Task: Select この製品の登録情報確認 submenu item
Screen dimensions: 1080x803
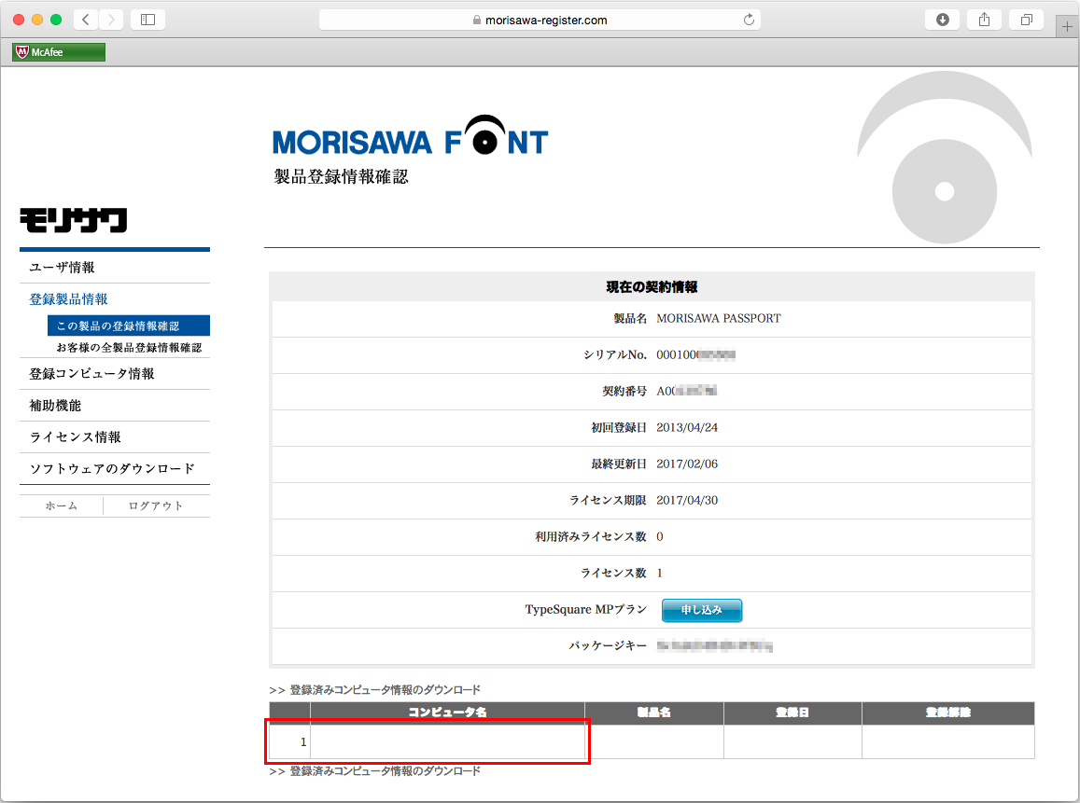Action: pos(118,326)
